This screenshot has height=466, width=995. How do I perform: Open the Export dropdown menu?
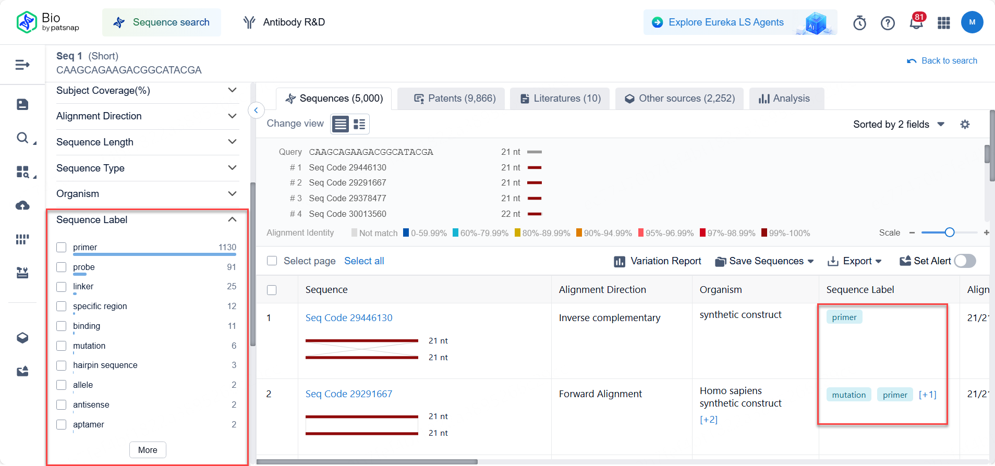(855, 261)
